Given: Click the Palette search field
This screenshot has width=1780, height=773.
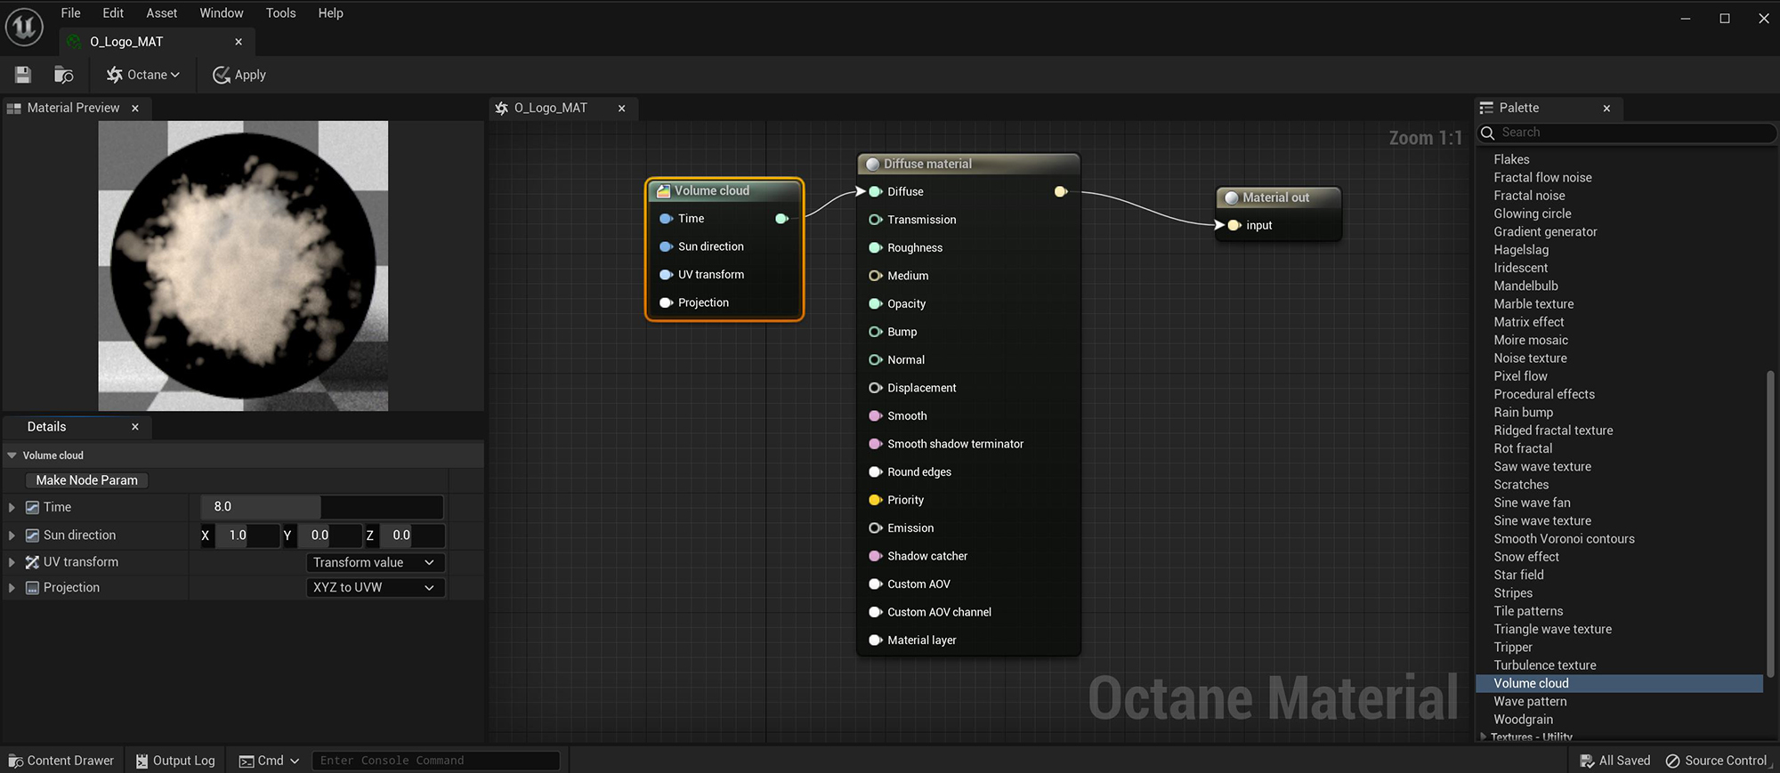Looking at the screenshot, I should click(1627, 133).
